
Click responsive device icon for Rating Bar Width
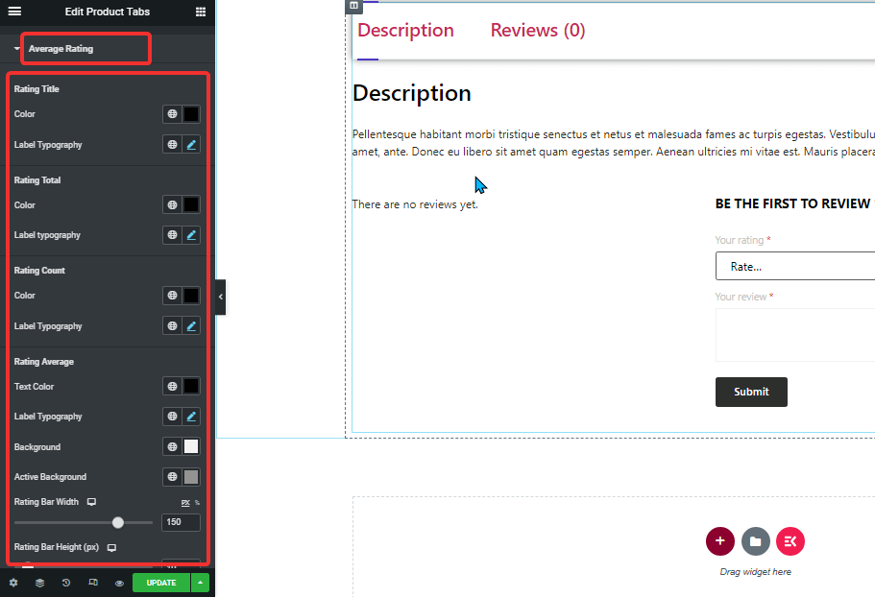tap(91, 502)
